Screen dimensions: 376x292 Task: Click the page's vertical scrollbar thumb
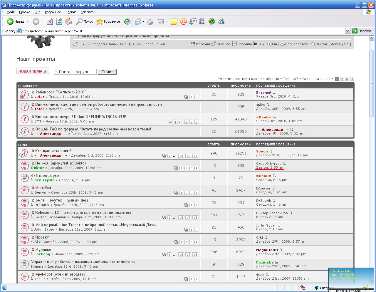[x=372, y=84]
